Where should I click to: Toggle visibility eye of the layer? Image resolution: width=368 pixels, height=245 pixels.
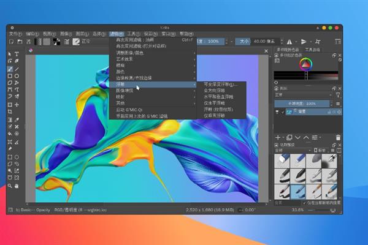tap(277, 112)
